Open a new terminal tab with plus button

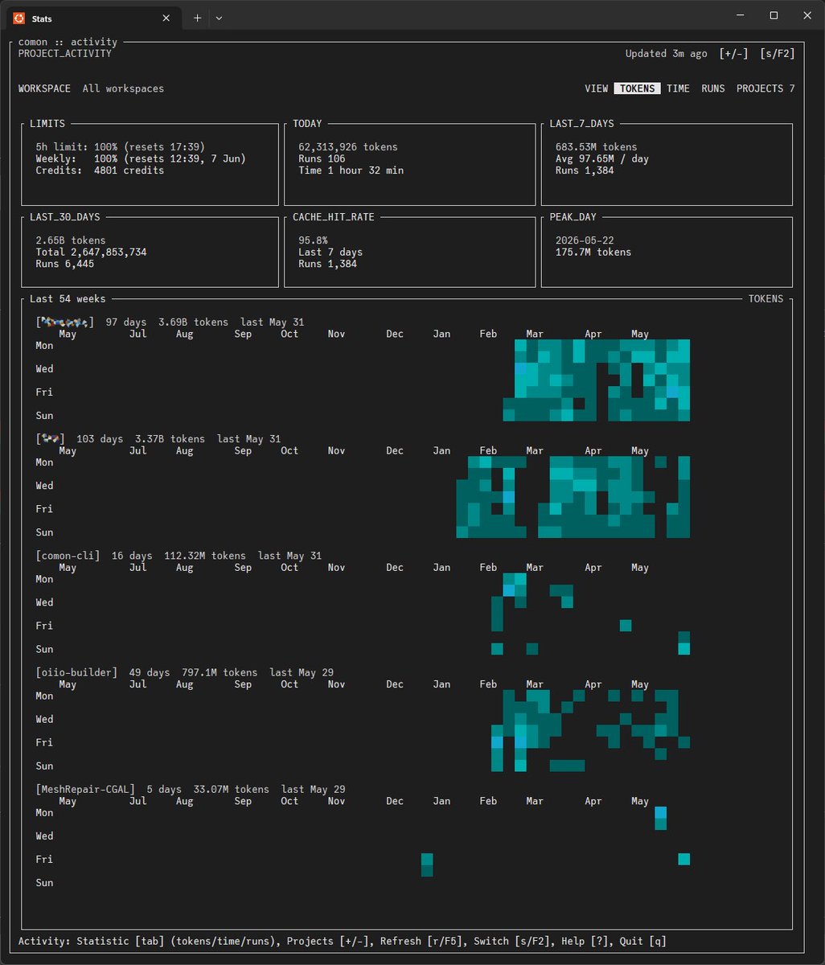tap(197, 18)
